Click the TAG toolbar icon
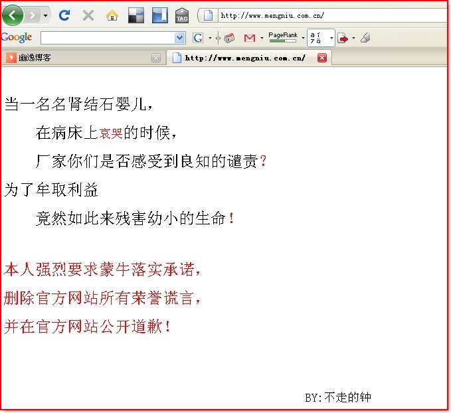 [182, 15]
